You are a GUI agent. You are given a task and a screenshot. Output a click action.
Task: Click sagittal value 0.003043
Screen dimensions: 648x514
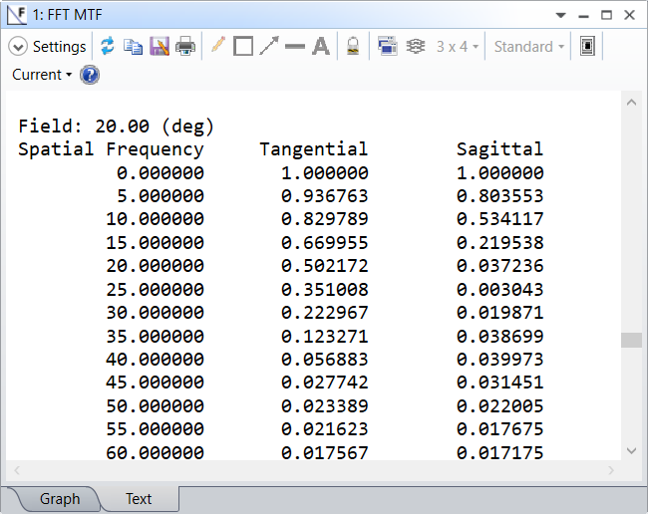click(x=500, y=290)
